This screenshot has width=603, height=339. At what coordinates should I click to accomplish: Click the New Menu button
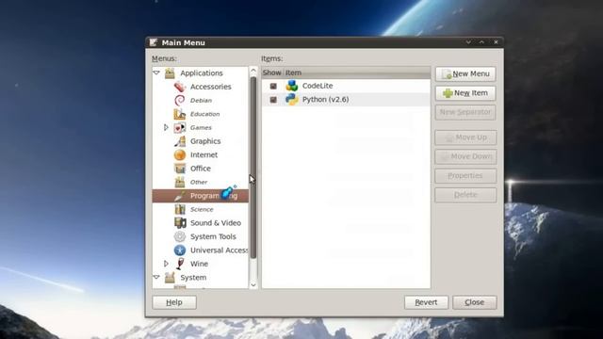click(465, 73)
